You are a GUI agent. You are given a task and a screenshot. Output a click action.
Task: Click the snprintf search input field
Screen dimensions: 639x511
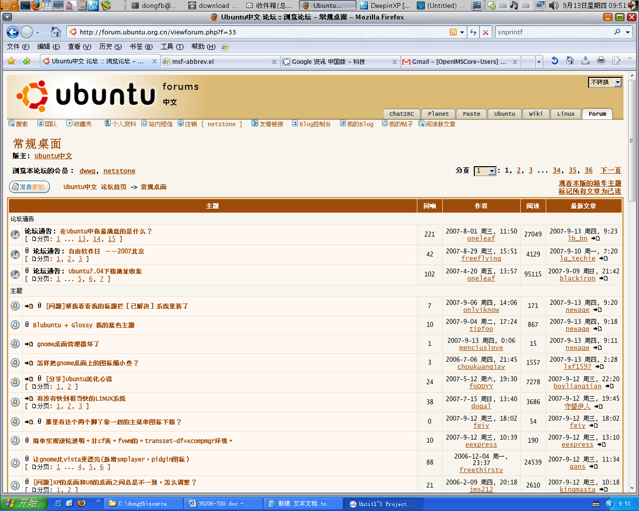pos(553,32)
